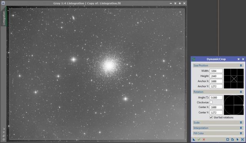Expand the Interpolation section
Screen dimensions: 246x143
241,128
